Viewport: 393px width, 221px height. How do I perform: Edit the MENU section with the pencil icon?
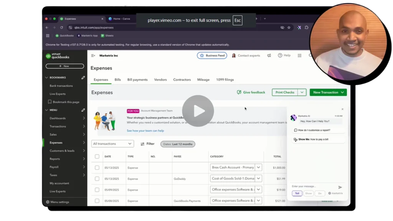(83, 110)
